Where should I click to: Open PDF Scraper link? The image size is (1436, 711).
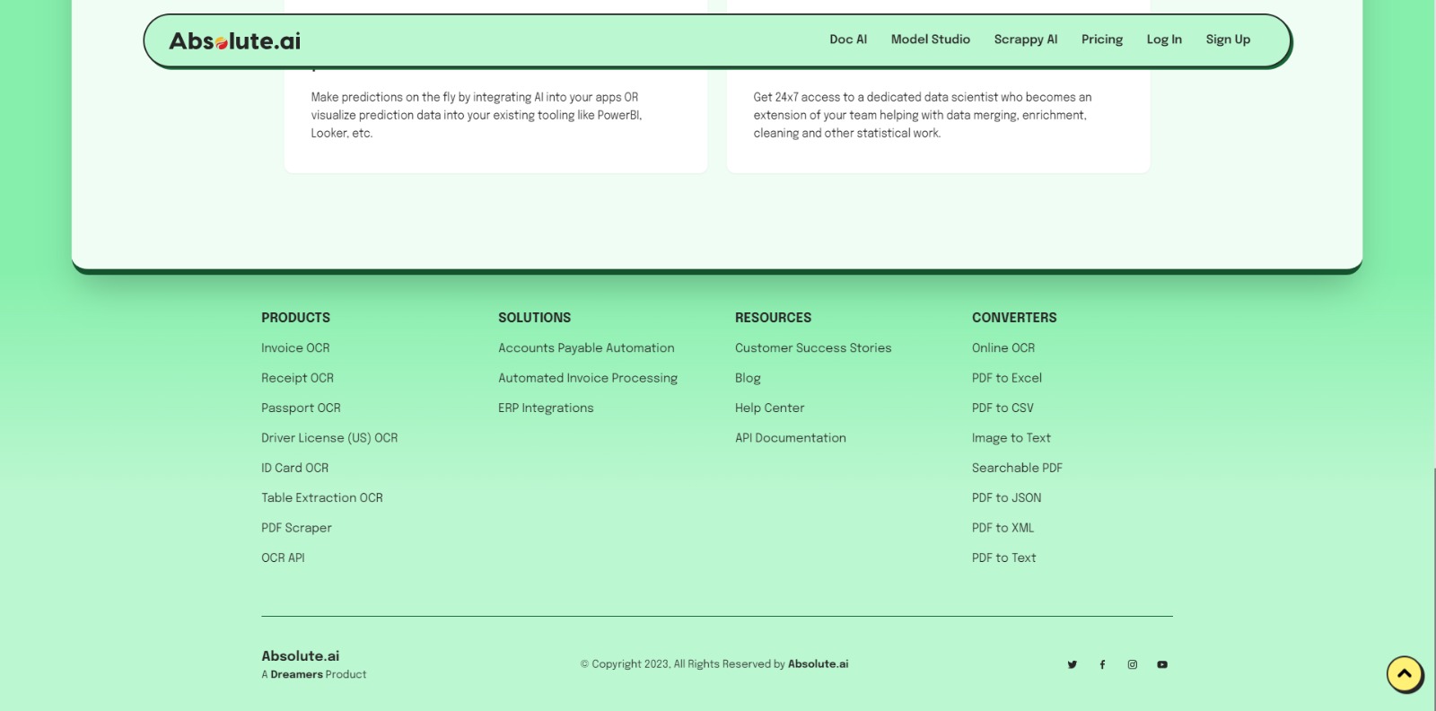coord(296,528)
